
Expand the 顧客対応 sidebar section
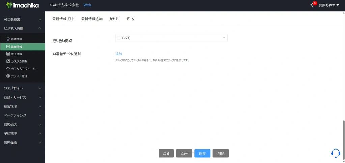22,125
